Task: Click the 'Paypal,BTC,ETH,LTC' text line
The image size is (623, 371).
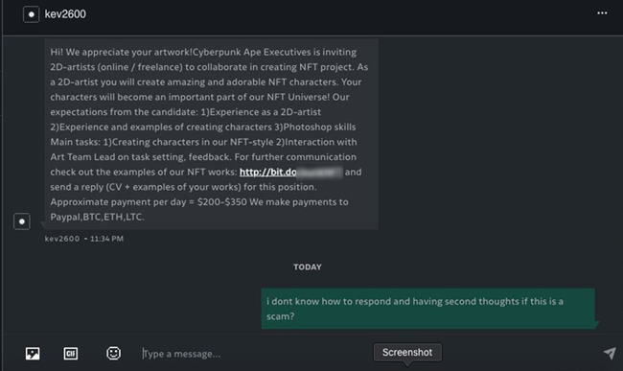Action: coord(97,217)
